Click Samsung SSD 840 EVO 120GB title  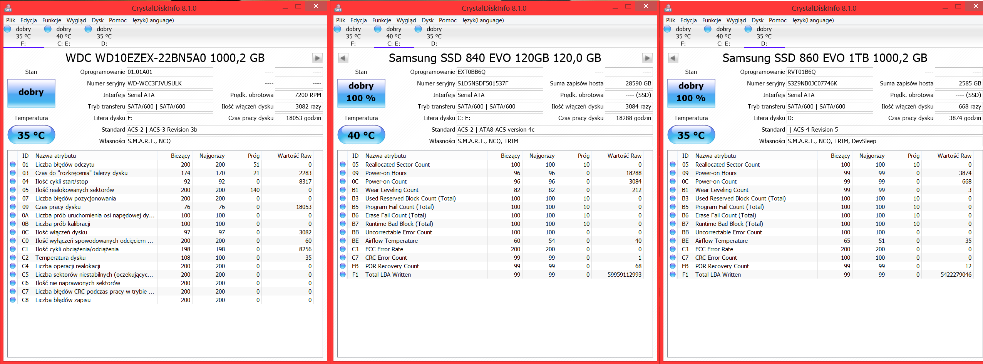[x=495, y=58]
